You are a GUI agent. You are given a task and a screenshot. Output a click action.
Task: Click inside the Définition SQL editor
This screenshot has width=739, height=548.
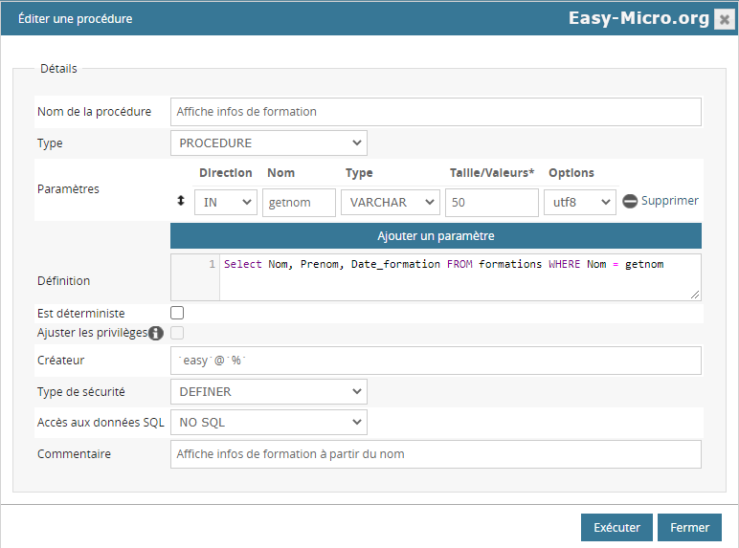click(460, 277)
